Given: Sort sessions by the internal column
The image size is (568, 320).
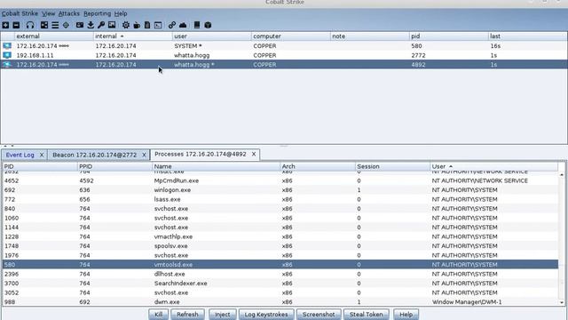Looking at the screenshot, I should [x=132, y=36].
